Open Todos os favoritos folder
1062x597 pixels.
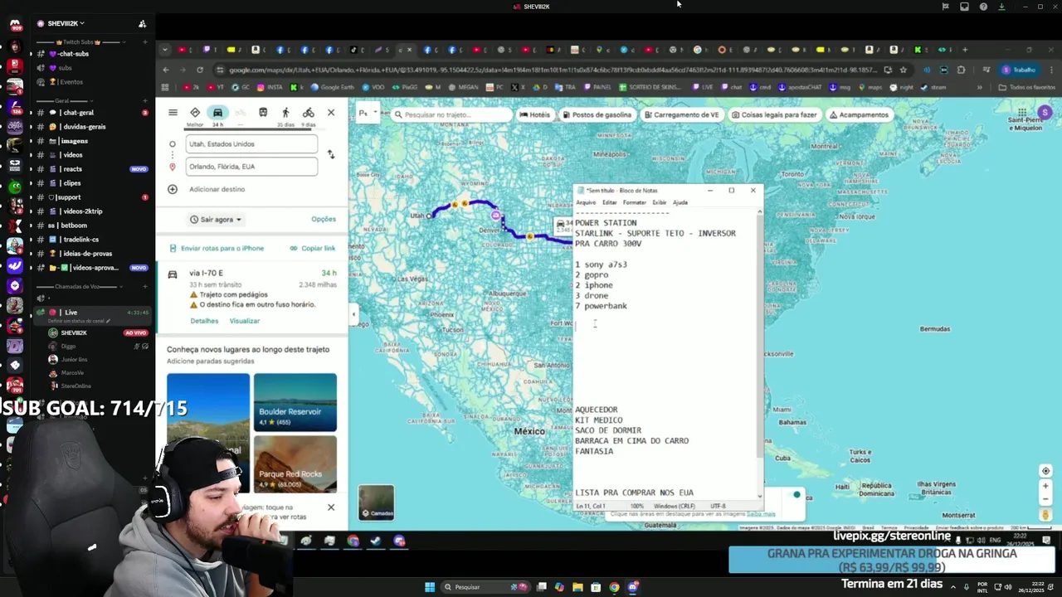point(1026,87)
